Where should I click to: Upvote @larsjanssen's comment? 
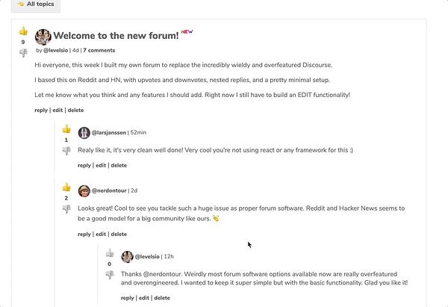pos(66,129)
